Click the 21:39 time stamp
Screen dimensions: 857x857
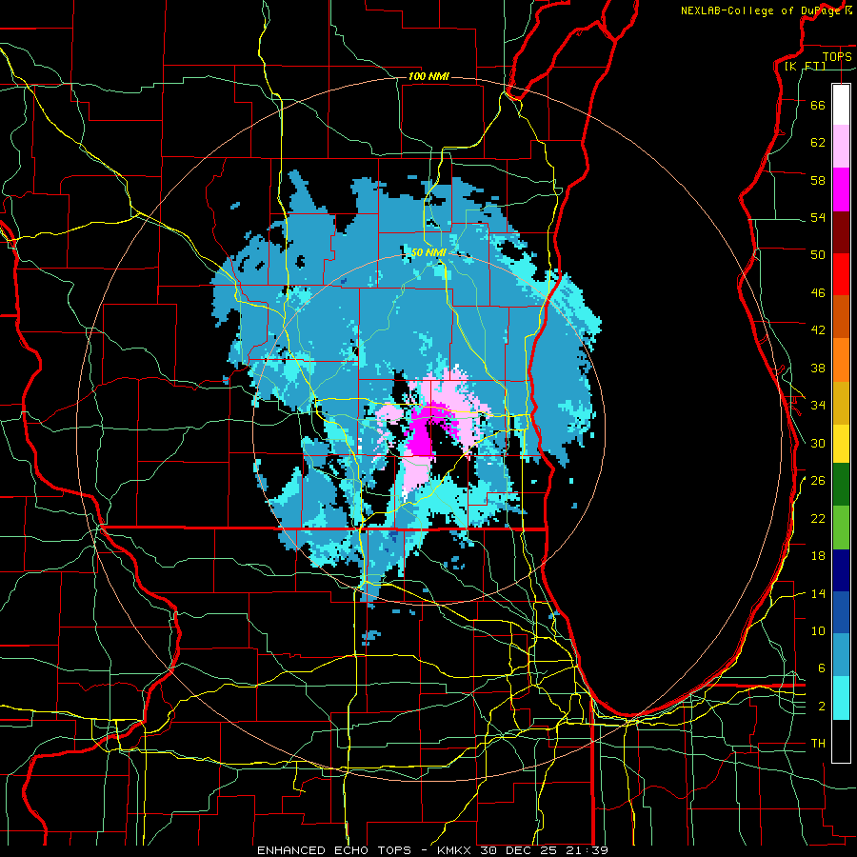[588, 850]
